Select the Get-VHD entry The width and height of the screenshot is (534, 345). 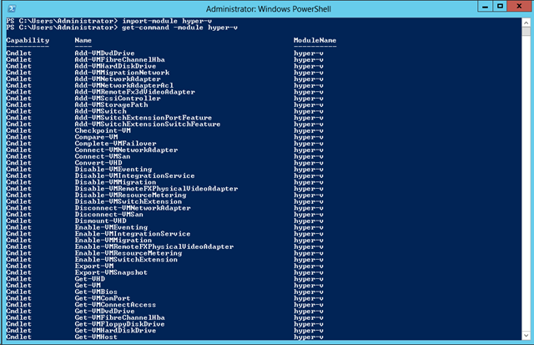pos(90,279)
